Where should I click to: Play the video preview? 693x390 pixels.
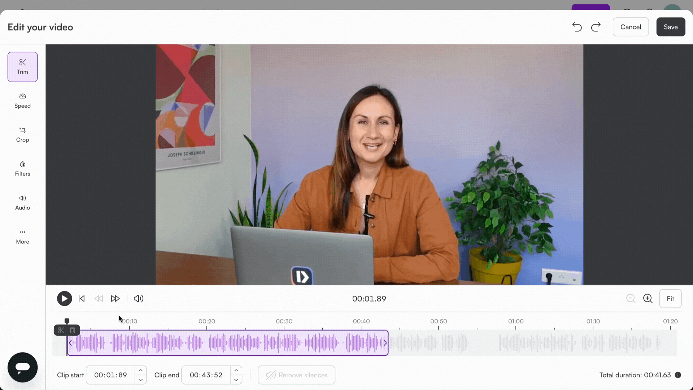click(64, 299)
